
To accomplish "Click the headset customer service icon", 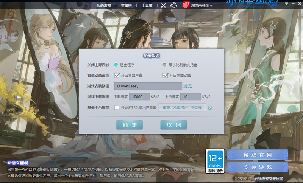I will pyautogui.click(x=173, y=5).
